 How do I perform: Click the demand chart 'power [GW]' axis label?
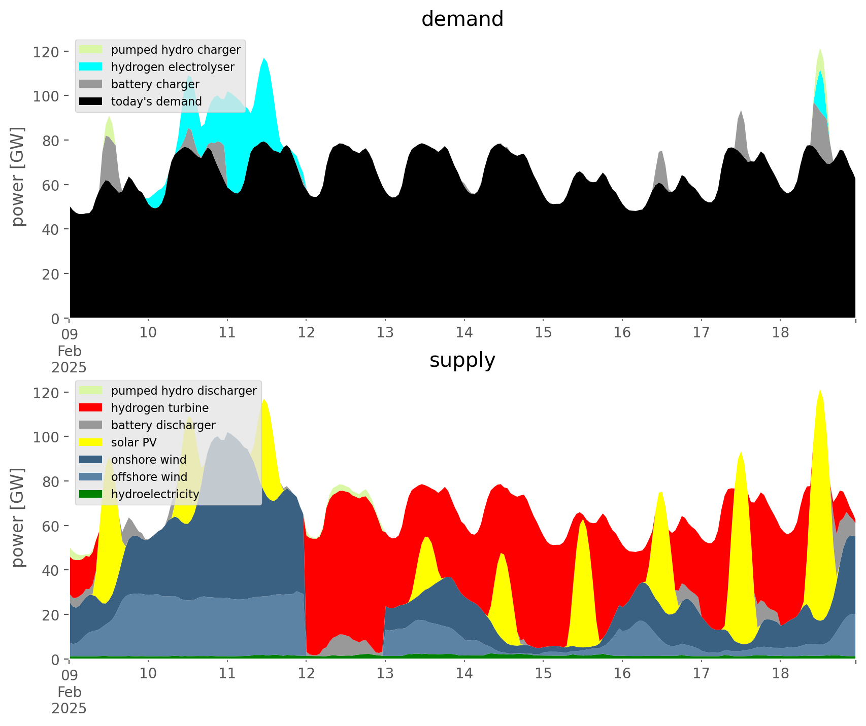click(18, 177)
